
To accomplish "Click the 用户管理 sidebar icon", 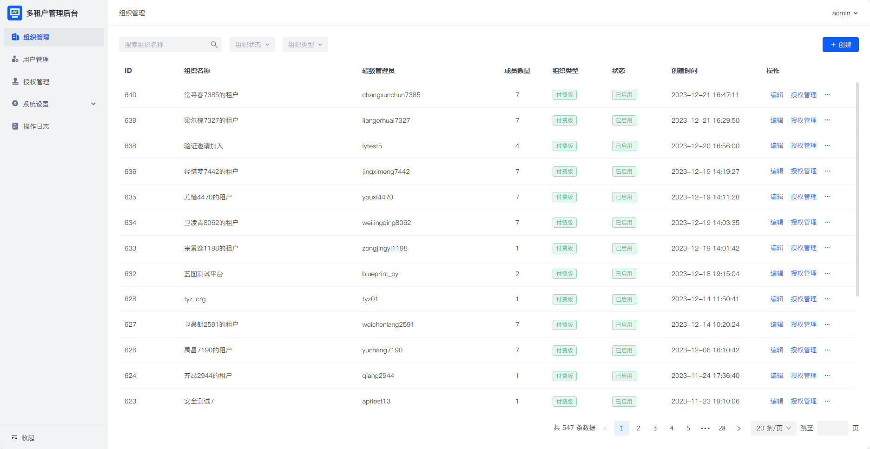I will [x=15, y=59].
